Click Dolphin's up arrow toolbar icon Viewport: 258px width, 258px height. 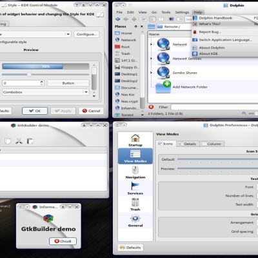tap(134, 19)
